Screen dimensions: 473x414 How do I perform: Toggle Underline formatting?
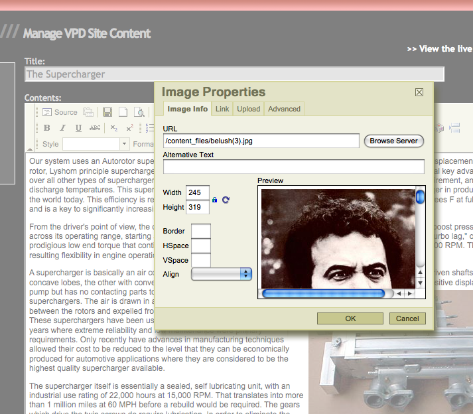pos(78,128)
